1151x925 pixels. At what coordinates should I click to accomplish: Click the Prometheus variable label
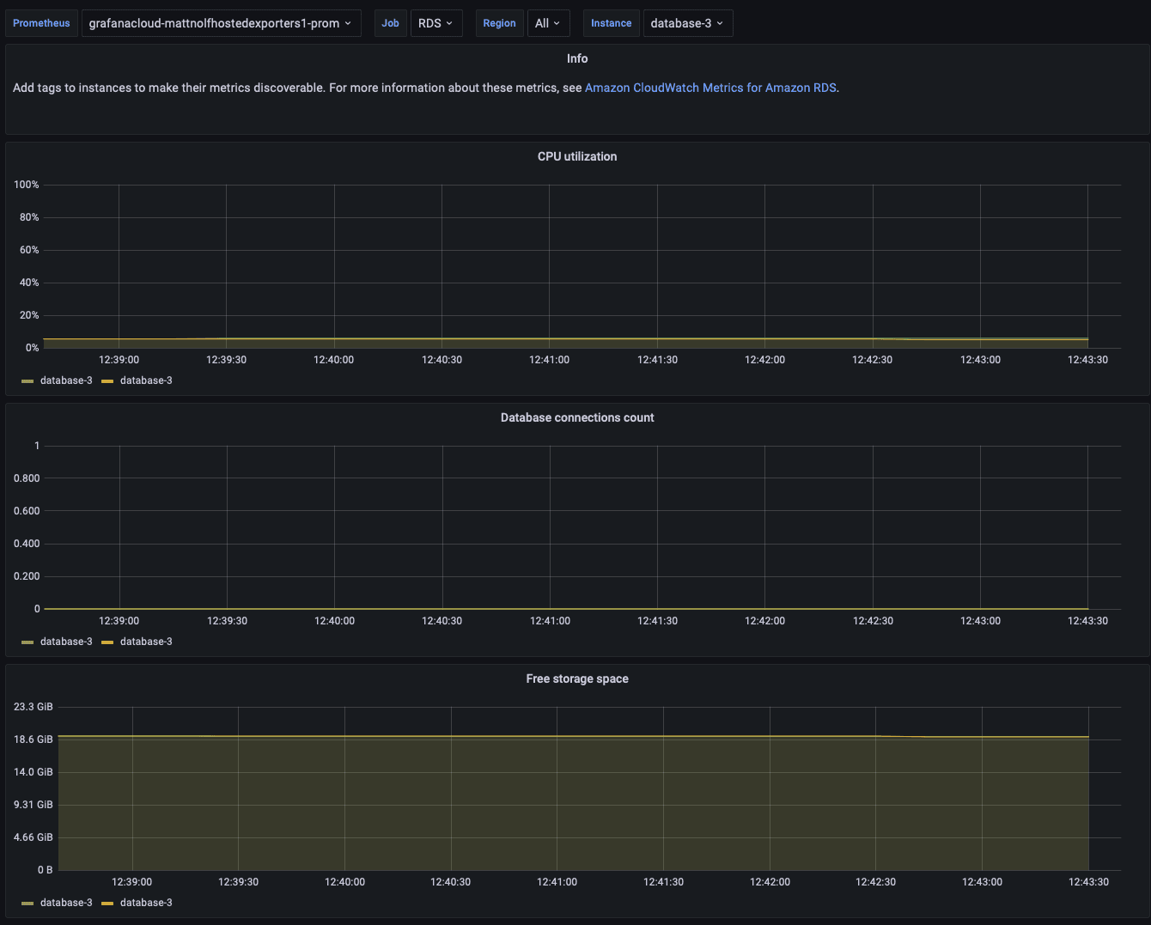[x=41, y=23]
